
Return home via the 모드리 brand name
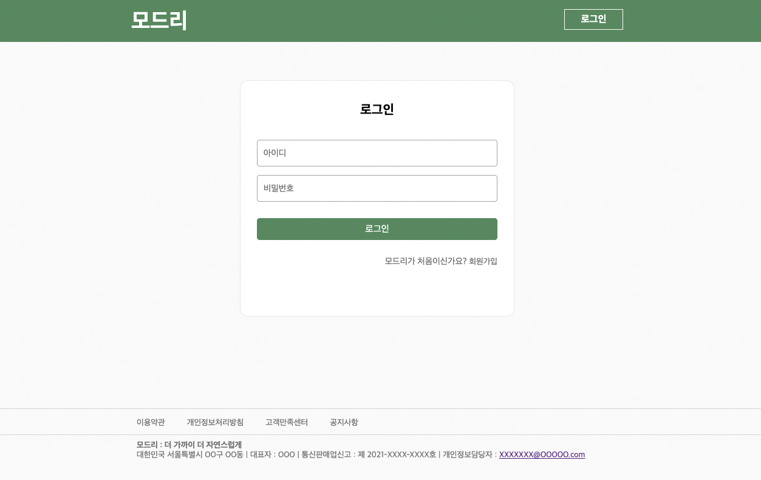159,20
